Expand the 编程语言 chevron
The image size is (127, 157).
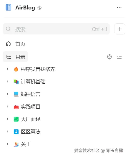[x=7, y=94]
